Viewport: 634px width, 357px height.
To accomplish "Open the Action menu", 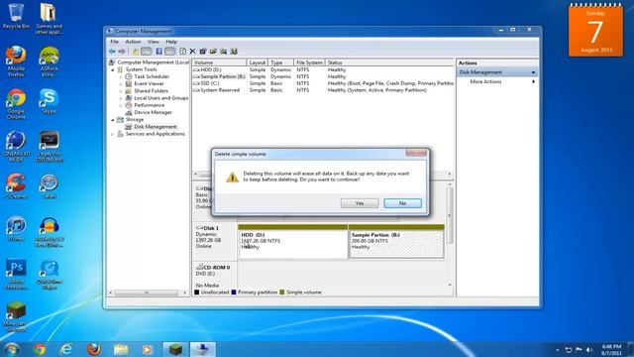I will coord(133,42).
